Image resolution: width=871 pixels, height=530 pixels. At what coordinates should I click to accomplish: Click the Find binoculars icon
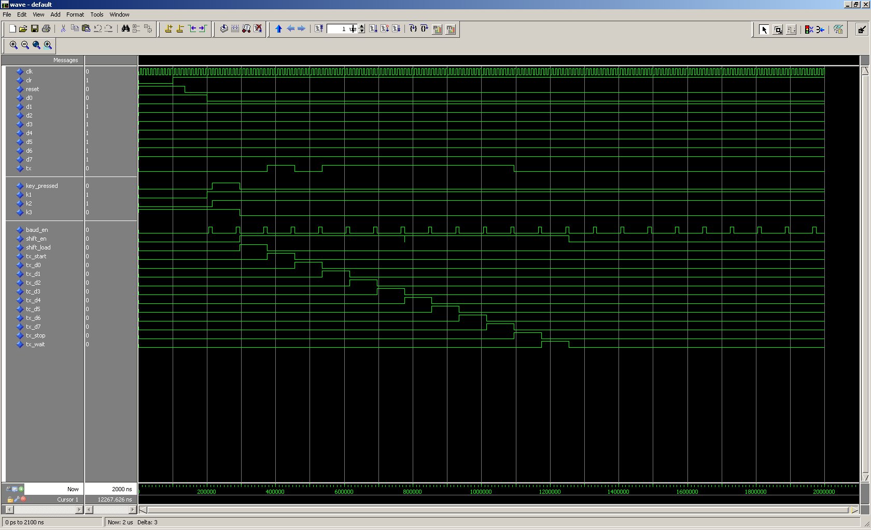125,29
